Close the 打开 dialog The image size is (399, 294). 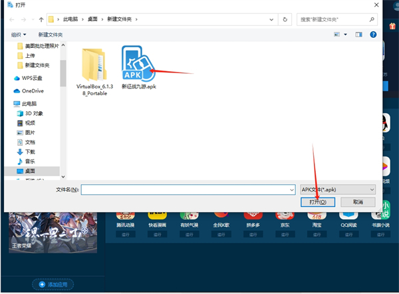point(376,5)
